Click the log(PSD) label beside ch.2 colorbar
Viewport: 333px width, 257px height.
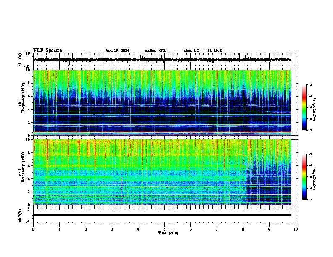click(315, 178)
